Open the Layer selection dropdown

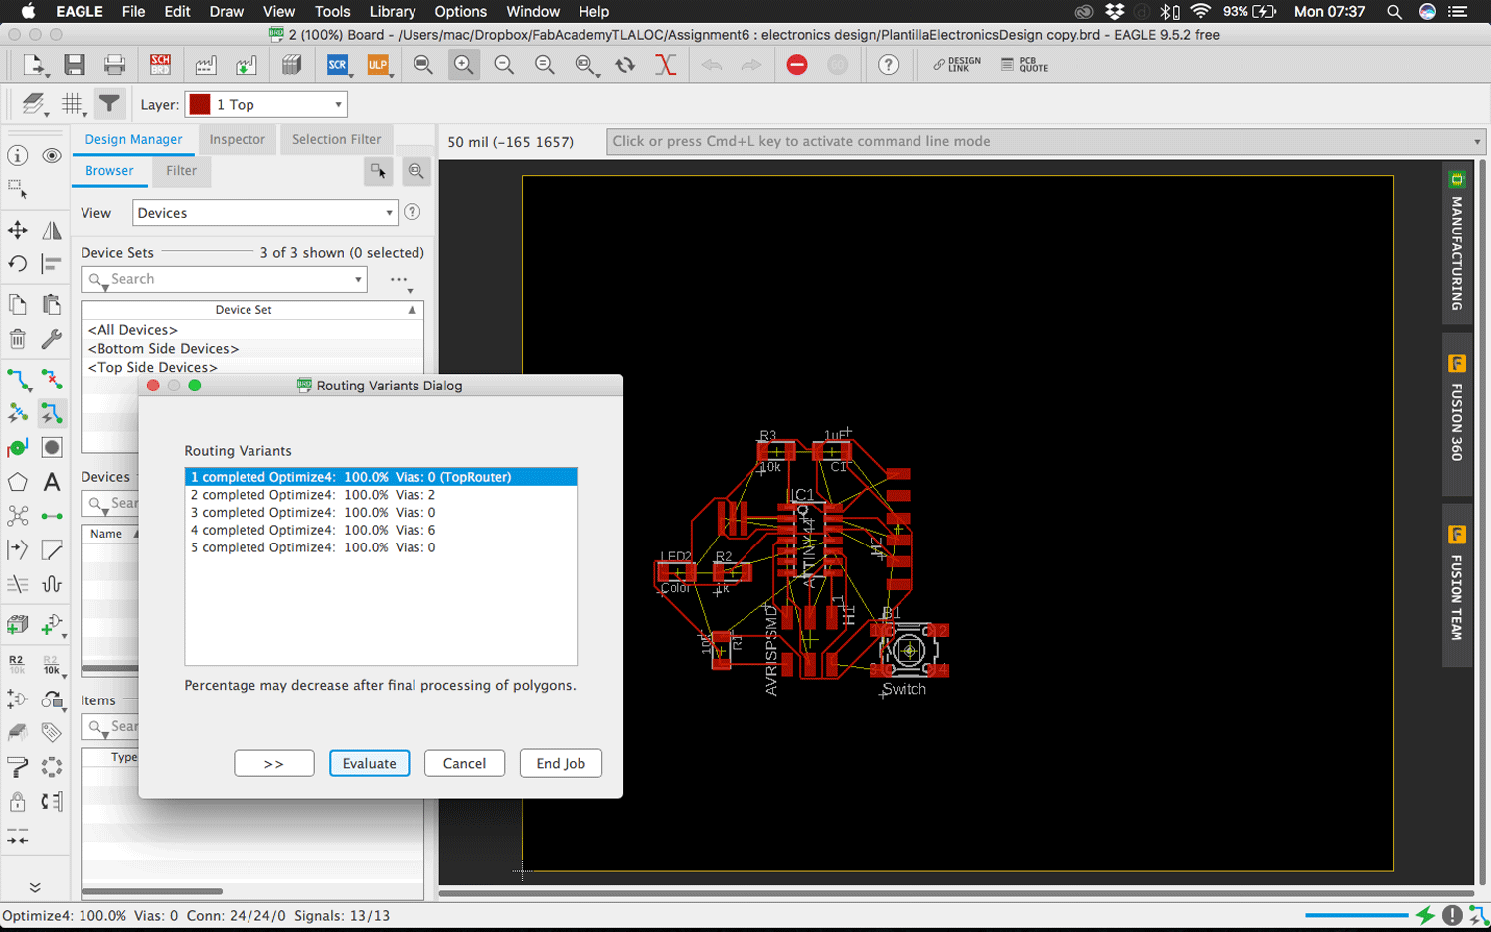pos(266,104)
